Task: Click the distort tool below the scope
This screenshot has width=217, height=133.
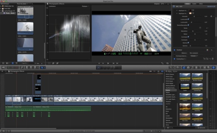Action: pyautogui.click(x=57, y=63)
